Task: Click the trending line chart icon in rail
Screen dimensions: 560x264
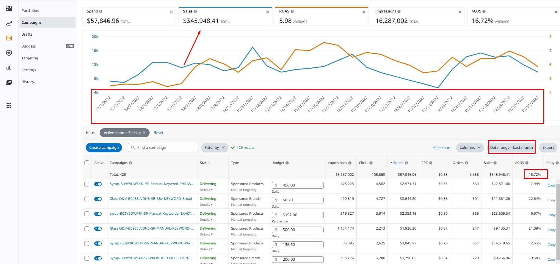Action: tap(9, 23)
